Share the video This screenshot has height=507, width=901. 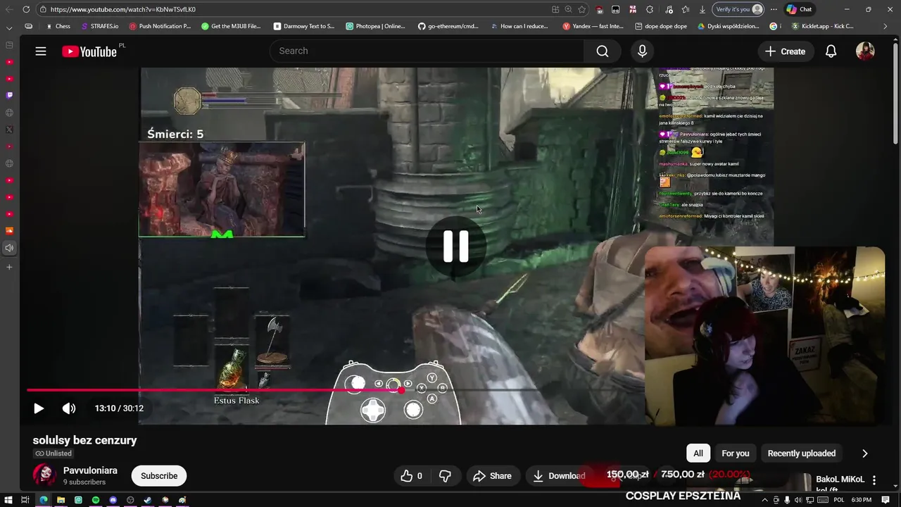(492, 476)
